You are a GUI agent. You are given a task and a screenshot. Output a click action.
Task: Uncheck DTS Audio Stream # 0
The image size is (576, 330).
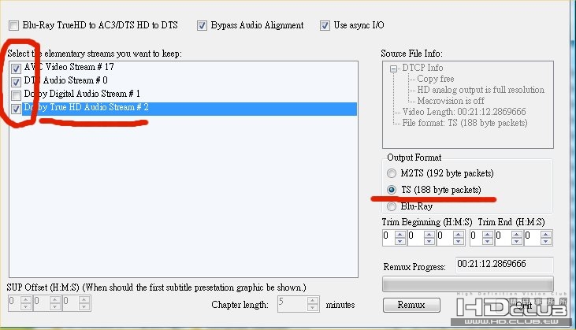click(16, 82)
